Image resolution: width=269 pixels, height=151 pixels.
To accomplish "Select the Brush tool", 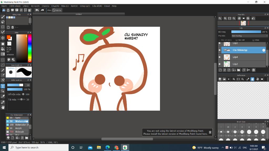I will [x=3, y=17].
